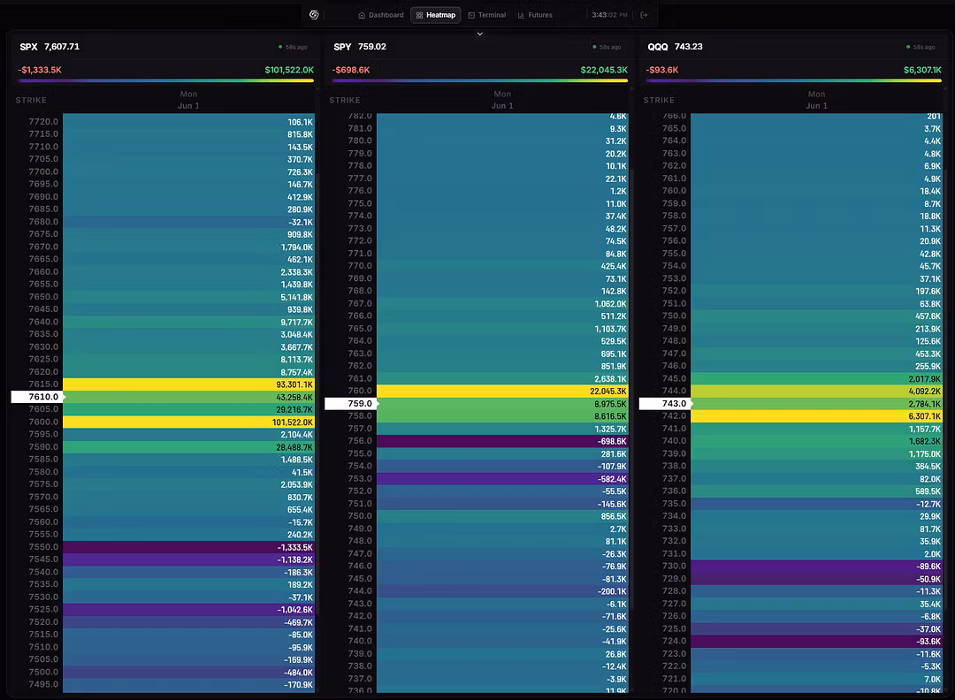The image size is (955, 700).
Task: Click the QQQ update status dot
Action: coord(908,47)
